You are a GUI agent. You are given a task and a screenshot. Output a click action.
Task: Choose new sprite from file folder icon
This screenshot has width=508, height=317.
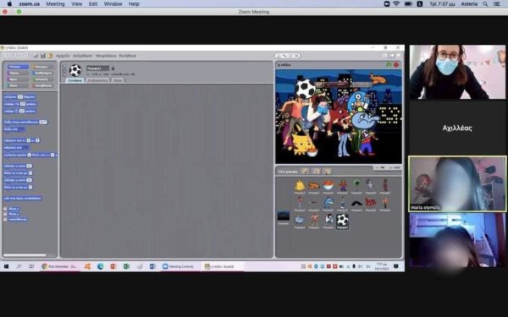pyautogui.click(x=316, y=171)
